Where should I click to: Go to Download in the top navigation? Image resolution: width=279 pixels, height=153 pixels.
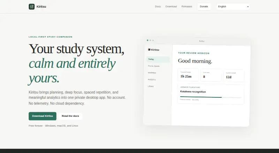tap(171, 6)
